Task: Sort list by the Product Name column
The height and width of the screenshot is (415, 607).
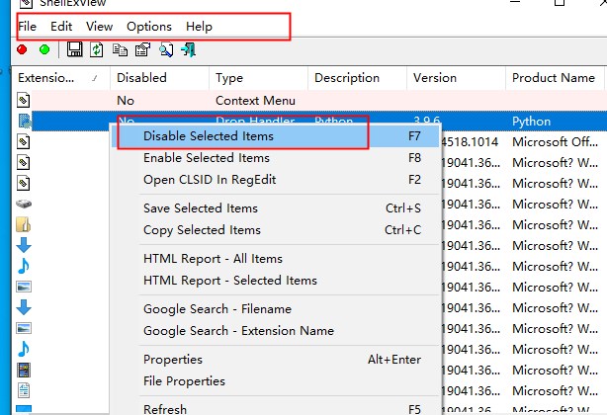Action: pyautogui.click(x=554, y=78)
